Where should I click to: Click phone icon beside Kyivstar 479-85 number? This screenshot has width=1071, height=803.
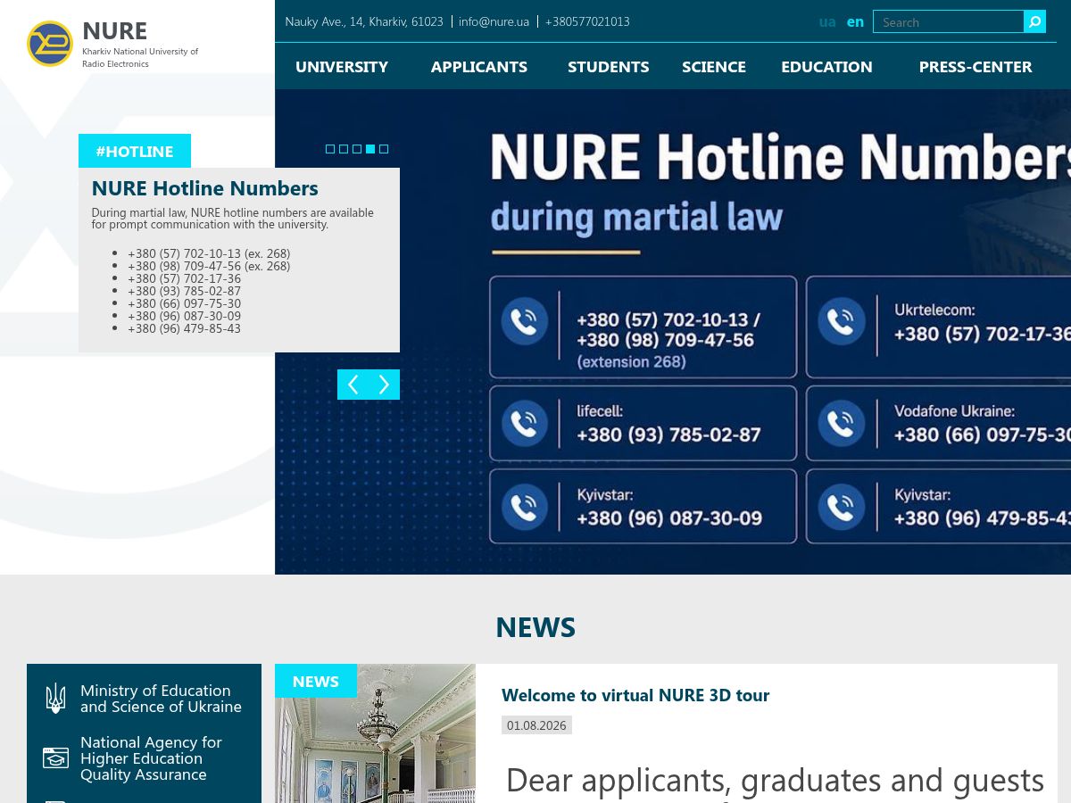(x=842, y=507)
